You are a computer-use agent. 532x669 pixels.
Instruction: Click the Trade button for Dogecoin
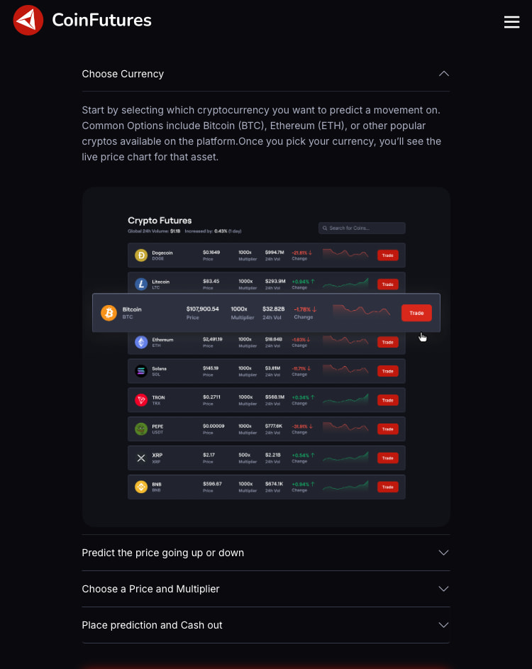click(387, 255)
